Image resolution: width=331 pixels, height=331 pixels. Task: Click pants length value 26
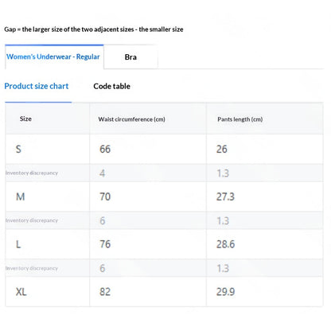pyautogui.click(x=222, y=149)
